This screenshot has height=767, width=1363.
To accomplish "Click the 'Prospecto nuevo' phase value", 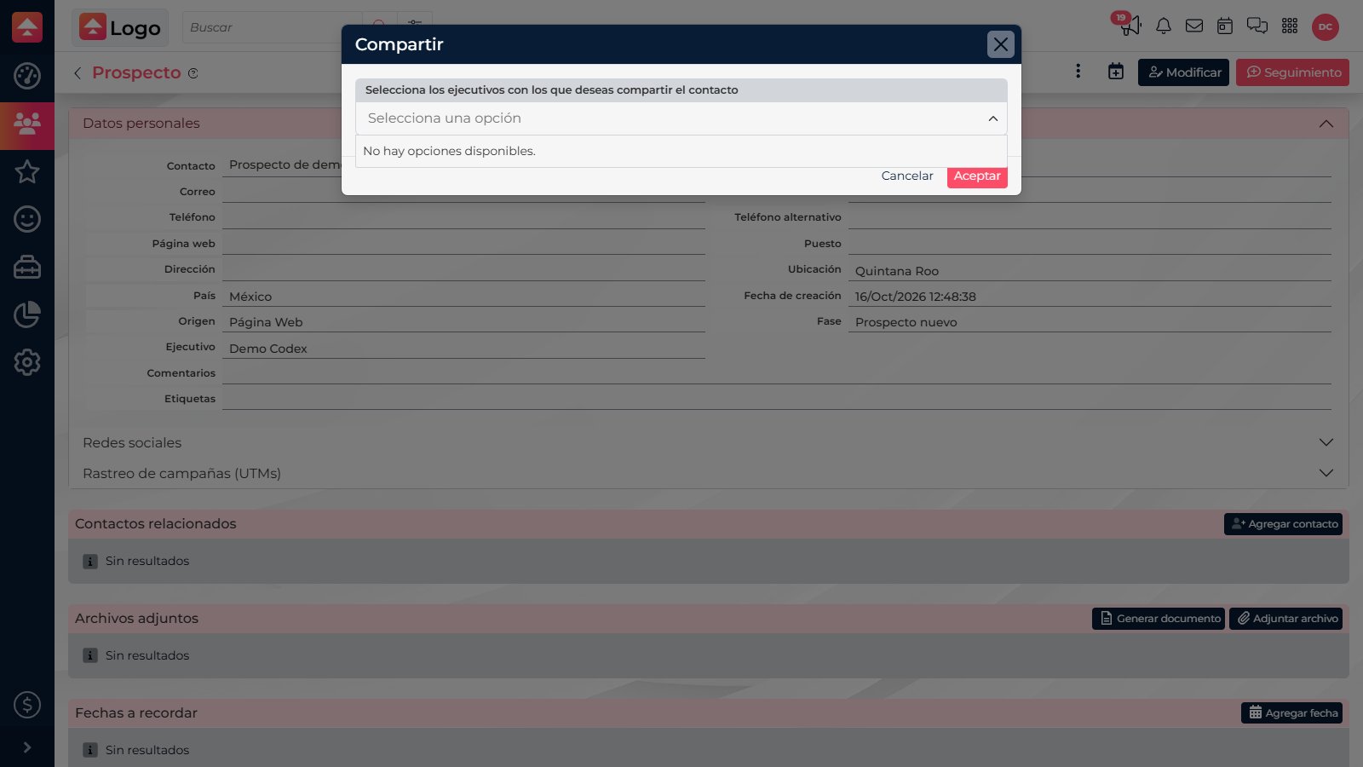I will point(906,322).
